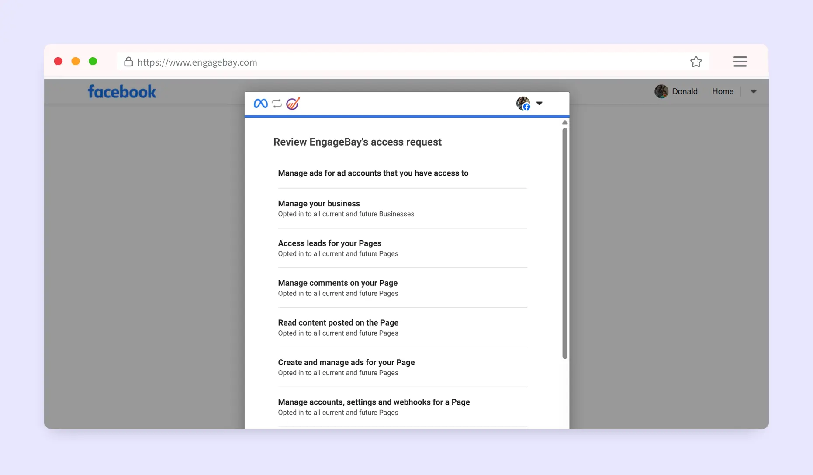Open Donald's profile link
This screenshot has width=813, height=475.
click(x=684, y=91)
